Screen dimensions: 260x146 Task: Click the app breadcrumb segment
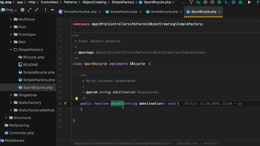(20, 2)
